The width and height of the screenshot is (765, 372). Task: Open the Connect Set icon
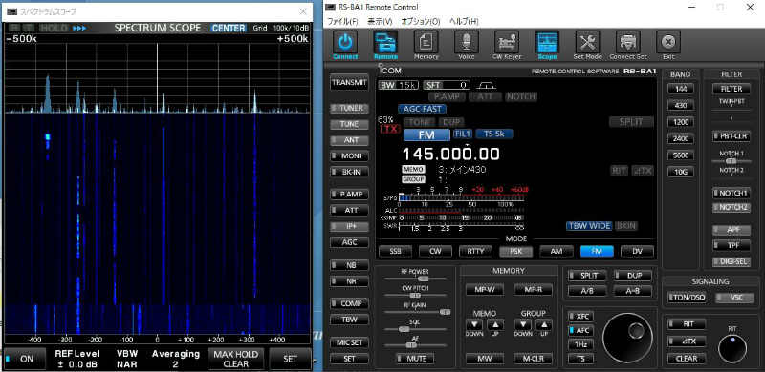(628, 42)
